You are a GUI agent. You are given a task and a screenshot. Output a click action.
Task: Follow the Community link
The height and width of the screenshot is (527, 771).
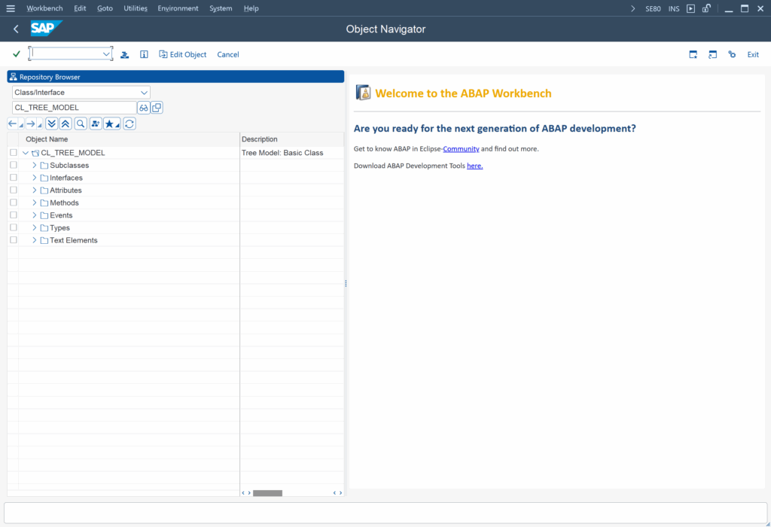[x=461, y=149]
